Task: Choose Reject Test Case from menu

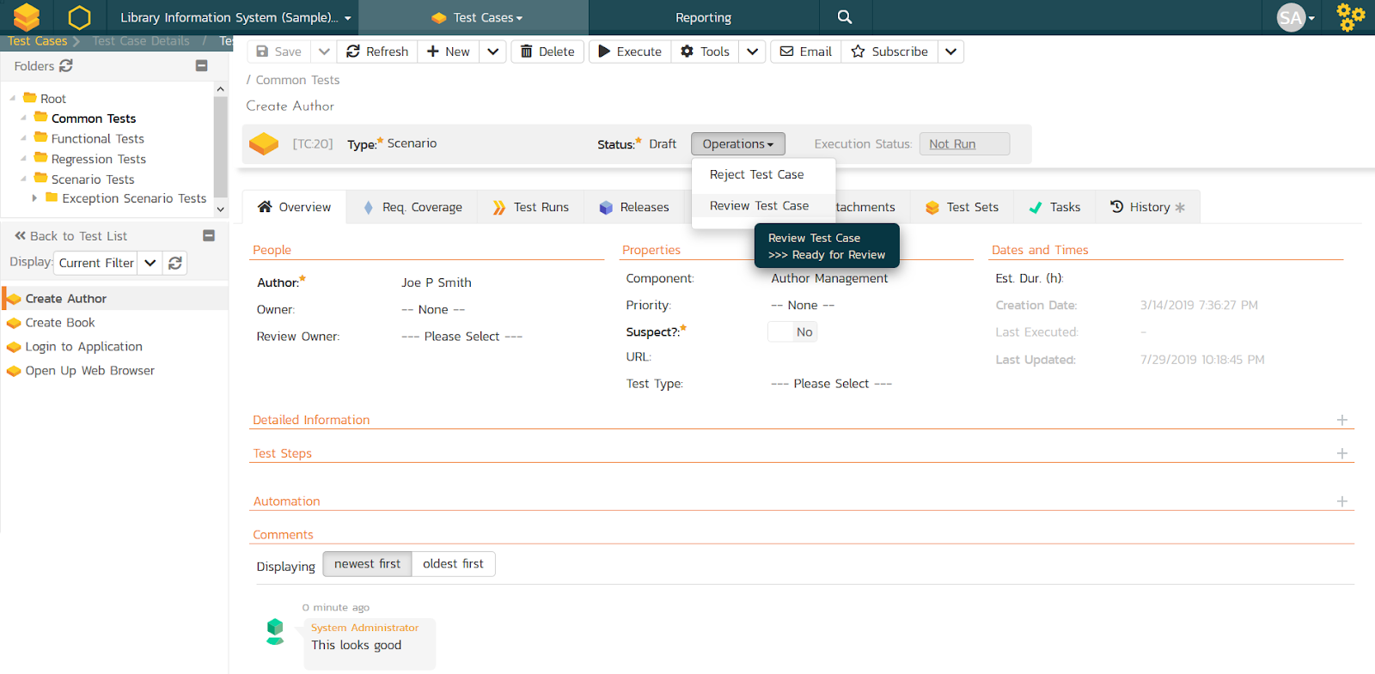Action: (756, 174)
